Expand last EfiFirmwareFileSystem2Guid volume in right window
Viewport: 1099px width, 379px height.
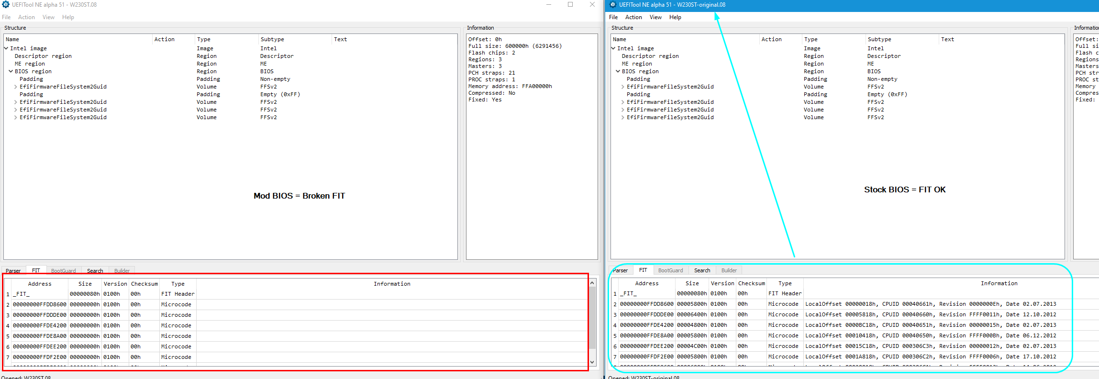coord(623,117)
